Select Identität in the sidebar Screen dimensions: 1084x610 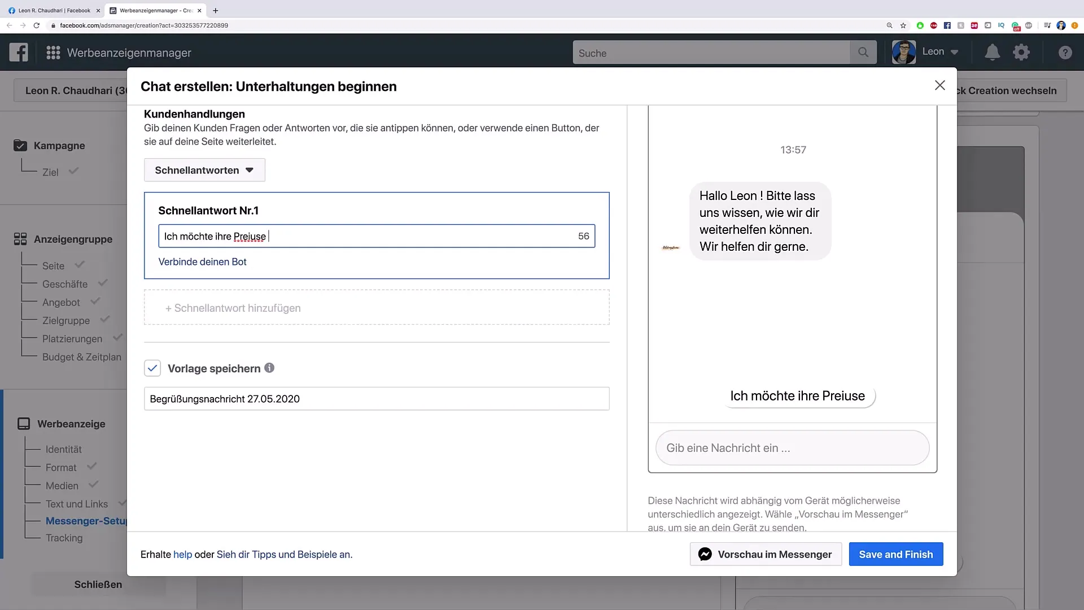click(x=64, y=449)
